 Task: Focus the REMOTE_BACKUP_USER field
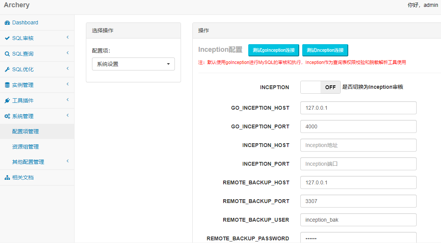pyautogui.click(x=358, y=220)
